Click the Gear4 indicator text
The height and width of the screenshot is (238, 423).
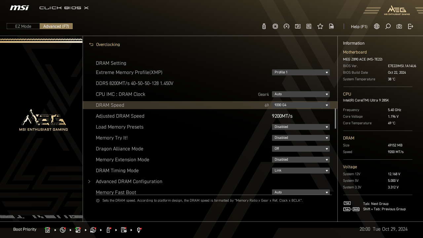263,95
